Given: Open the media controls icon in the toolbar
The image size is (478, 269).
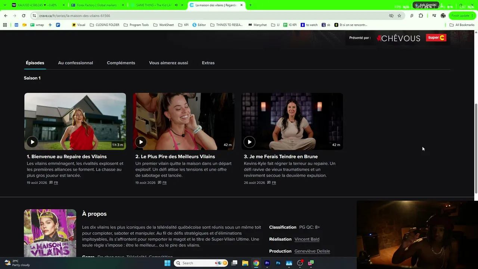Looking at the screenshot, I should coord(434,16).
